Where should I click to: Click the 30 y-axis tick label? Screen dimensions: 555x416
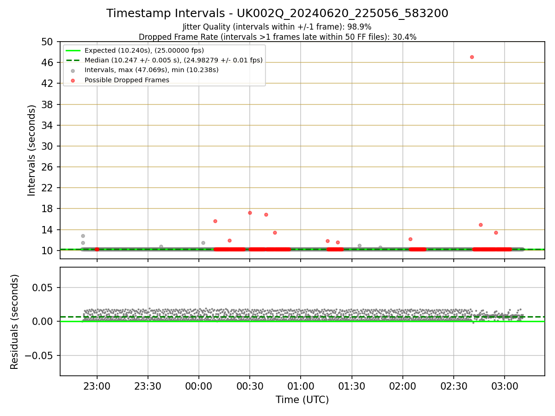(x=48, y=146)
